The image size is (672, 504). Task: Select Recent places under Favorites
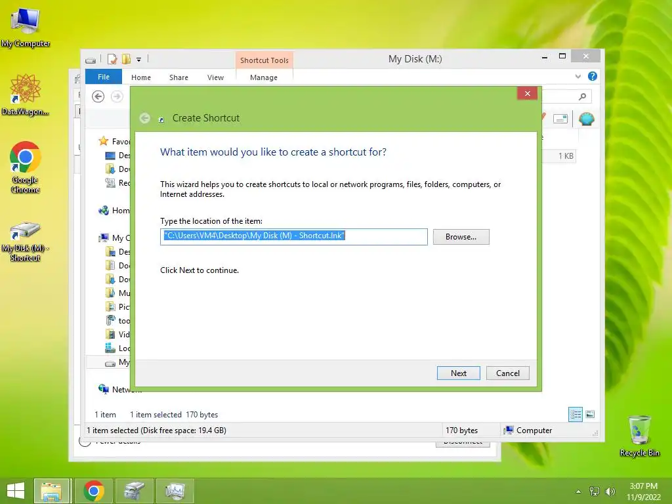tap(117, 183)
